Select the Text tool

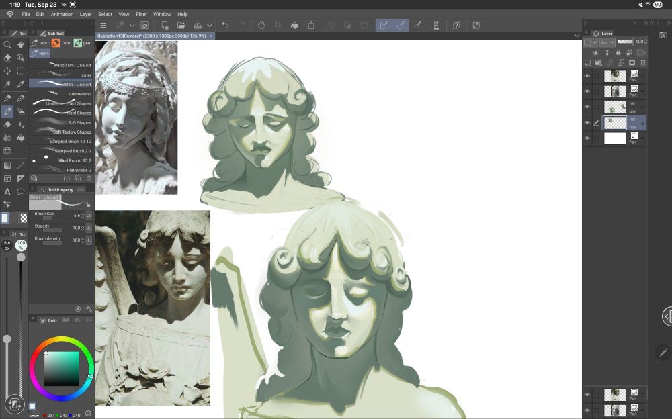click(7, 191)
